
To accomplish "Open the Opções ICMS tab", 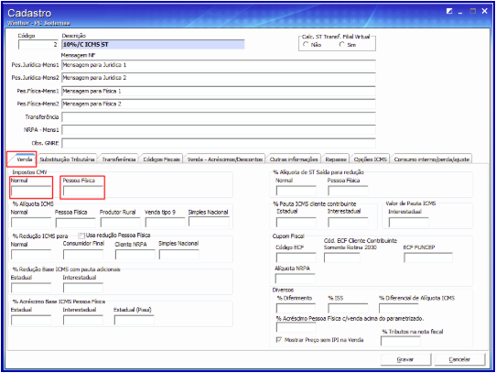I will point(370,159).
